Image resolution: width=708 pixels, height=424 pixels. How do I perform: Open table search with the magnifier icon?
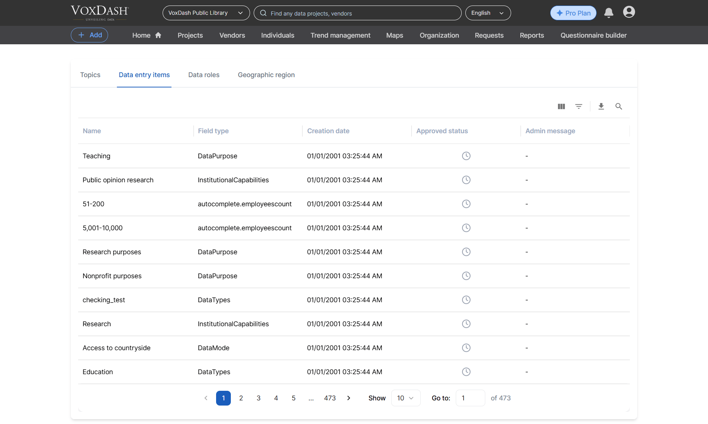[619, 107]
